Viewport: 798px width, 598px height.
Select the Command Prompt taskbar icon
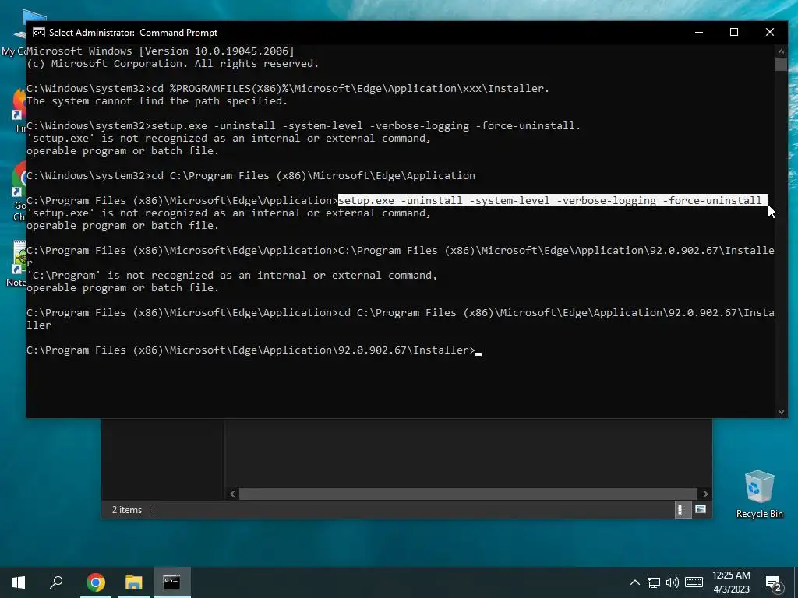tap(171, 582)
